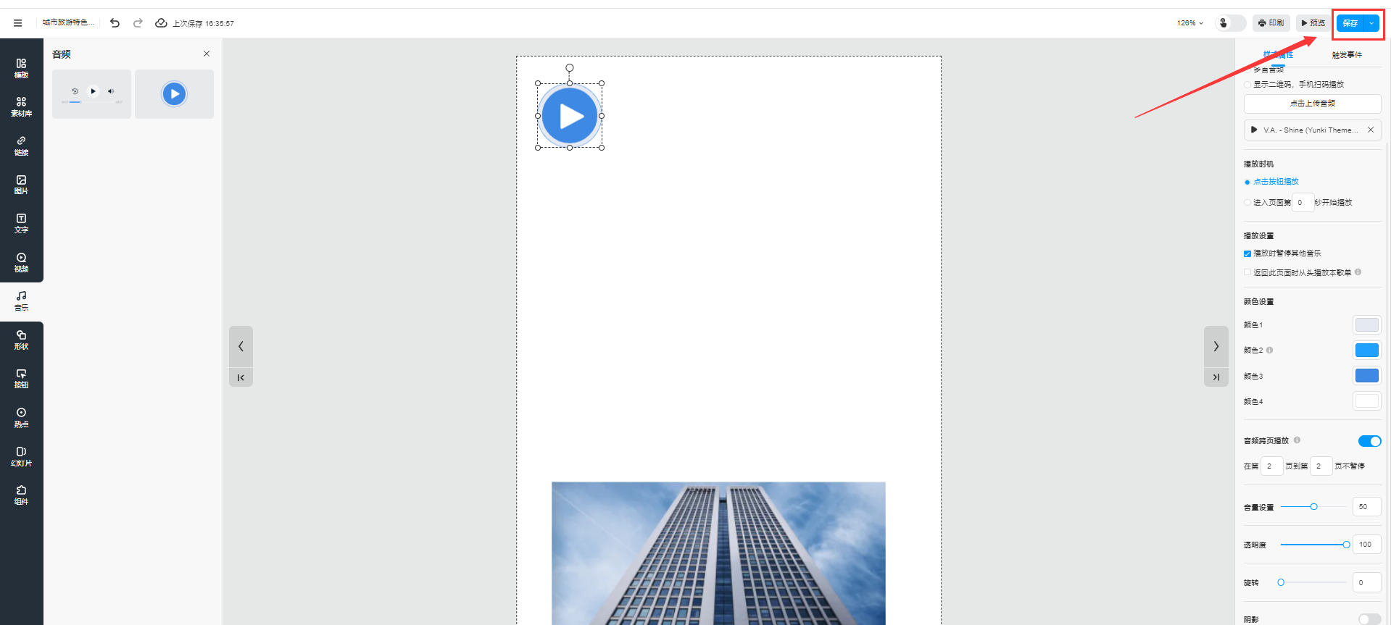Click the undo arrow icon
The width and height of the screenshot is (1391, 625).
(x=115, y=23)
